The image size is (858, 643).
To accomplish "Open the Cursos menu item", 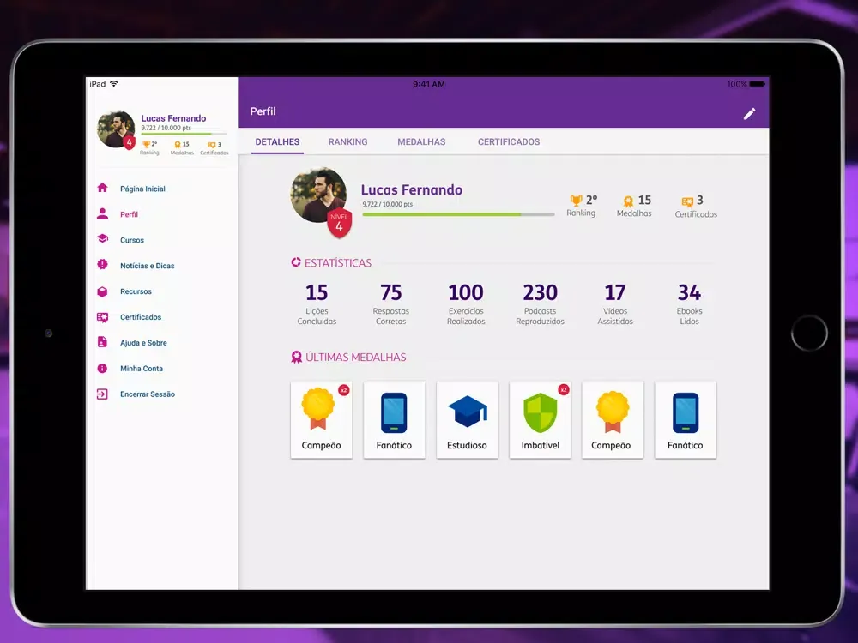I will point(132,240).
